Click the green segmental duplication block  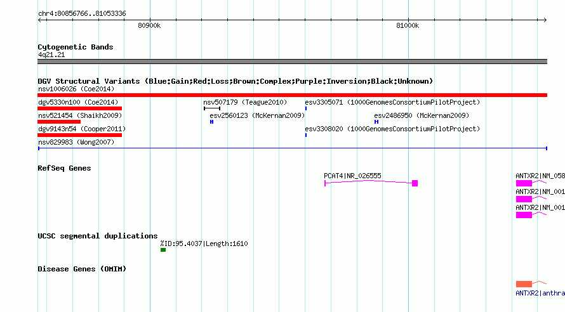(163, 250)
